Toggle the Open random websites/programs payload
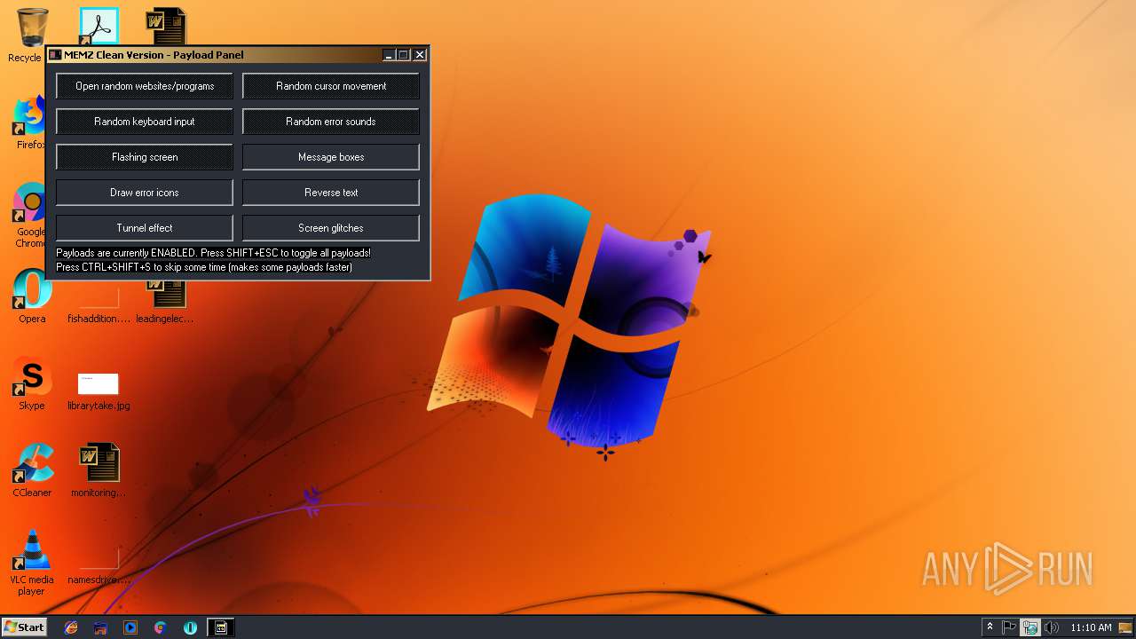The image size is (1136, 639). click(x=145, y=86)
